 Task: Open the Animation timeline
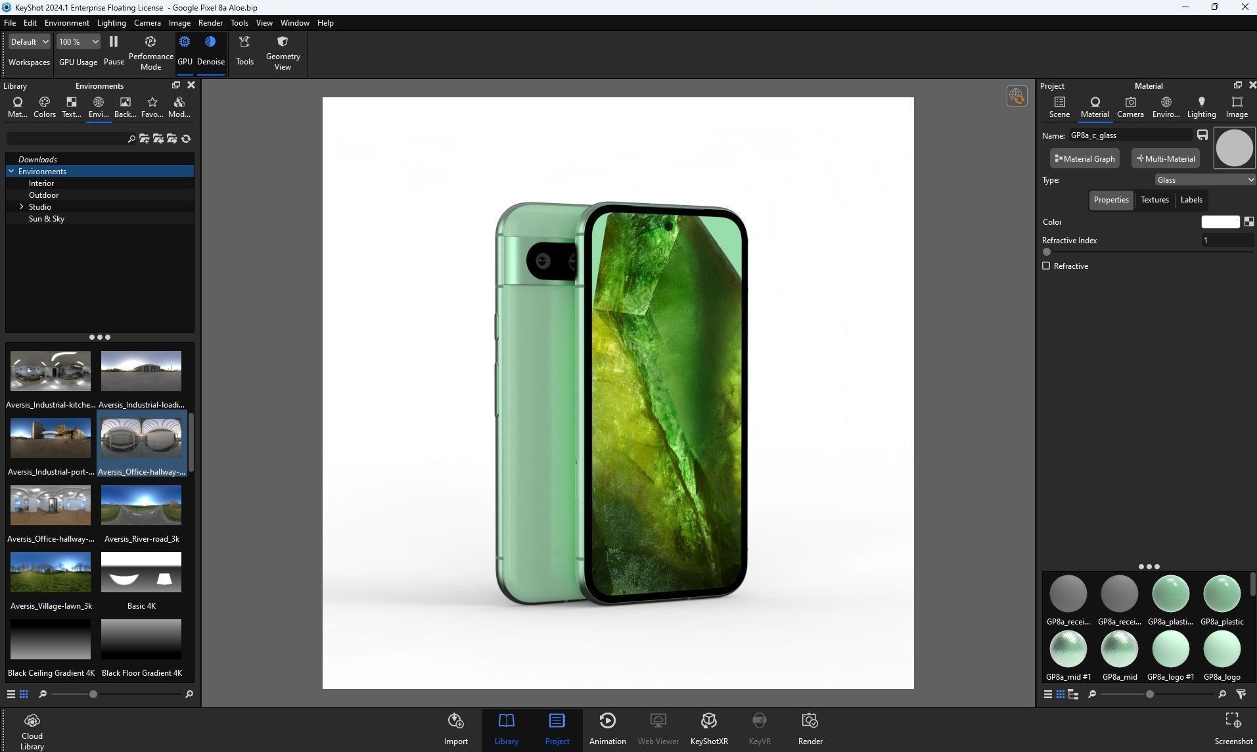click(x=607, y=728)
